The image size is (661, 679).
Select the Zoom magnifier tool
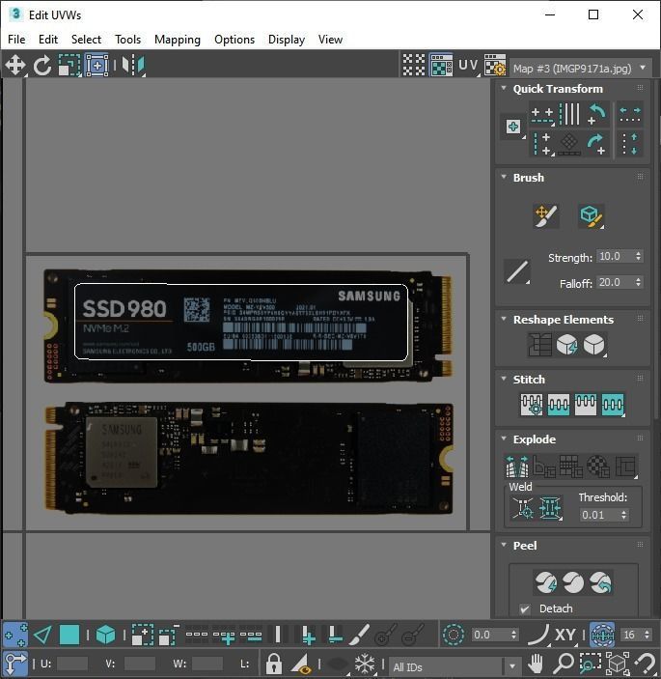(x=564, y=663)
